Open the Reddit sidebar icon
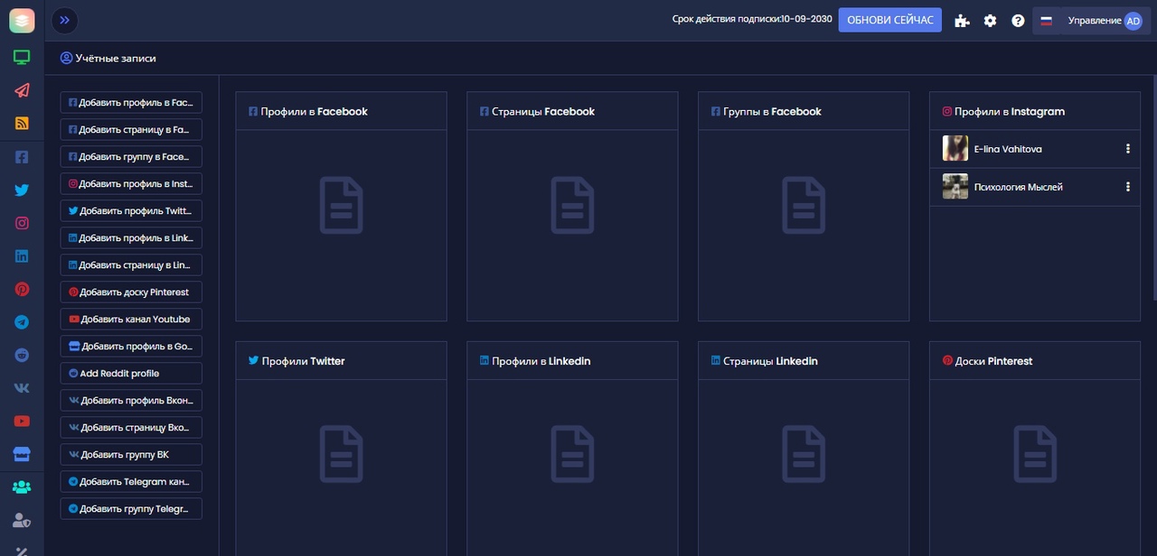 (x=22, y=356)
